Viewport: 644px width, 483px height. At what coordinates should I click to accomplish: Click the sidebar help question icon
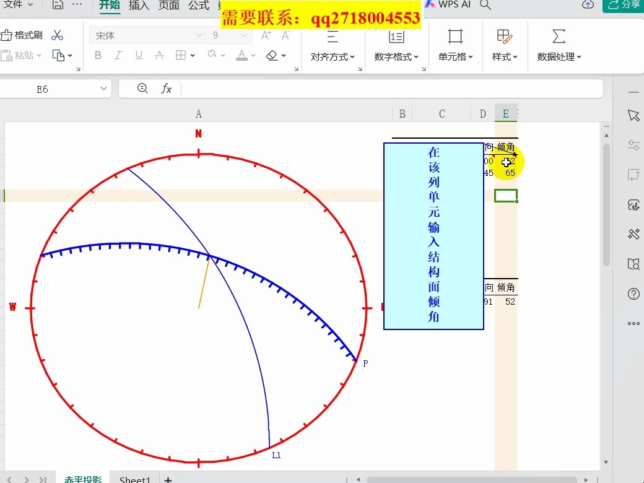tap(633, 294)
